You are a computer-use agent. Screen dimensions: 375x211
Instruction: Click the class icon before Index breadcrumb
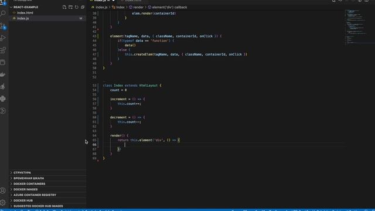click(x=114, y=7)
